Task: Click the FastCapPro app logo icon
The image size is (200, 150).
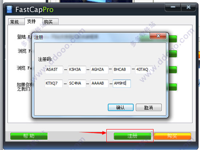Action: click(x=9, y=9)
